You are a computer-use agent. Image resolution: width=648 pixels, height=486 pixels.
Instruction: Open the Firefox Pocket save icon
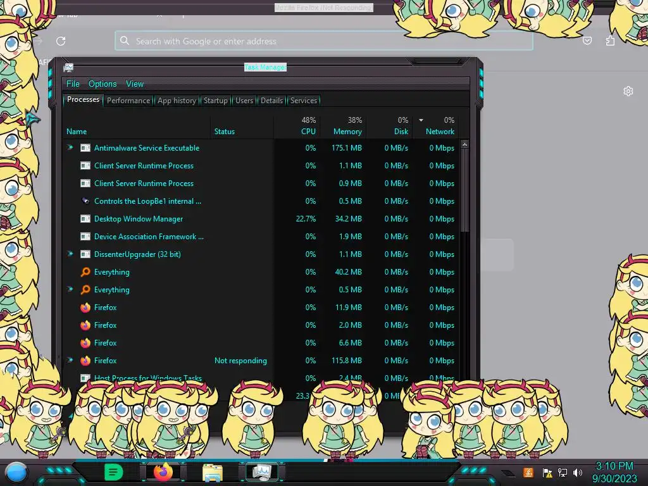[x=587, y=40]
